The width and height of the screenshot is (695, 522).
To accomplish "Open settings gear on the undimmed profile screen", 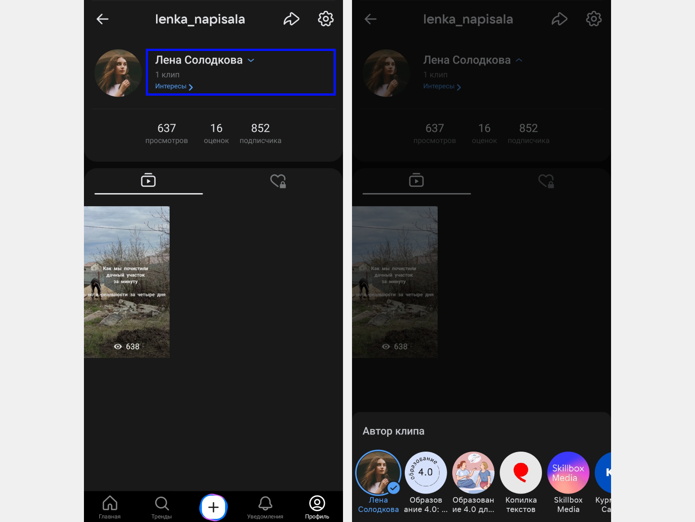I will point(326,19).
